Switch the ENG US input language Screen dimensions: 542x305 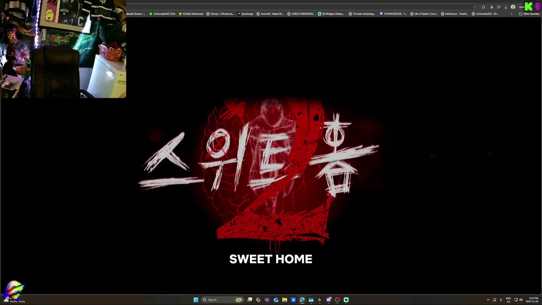[509, 300]
